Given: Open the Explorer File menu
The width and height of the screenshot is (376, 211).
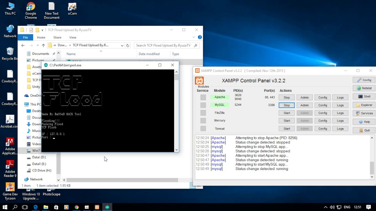Looking at the screenshot, I should coord(26,38).
